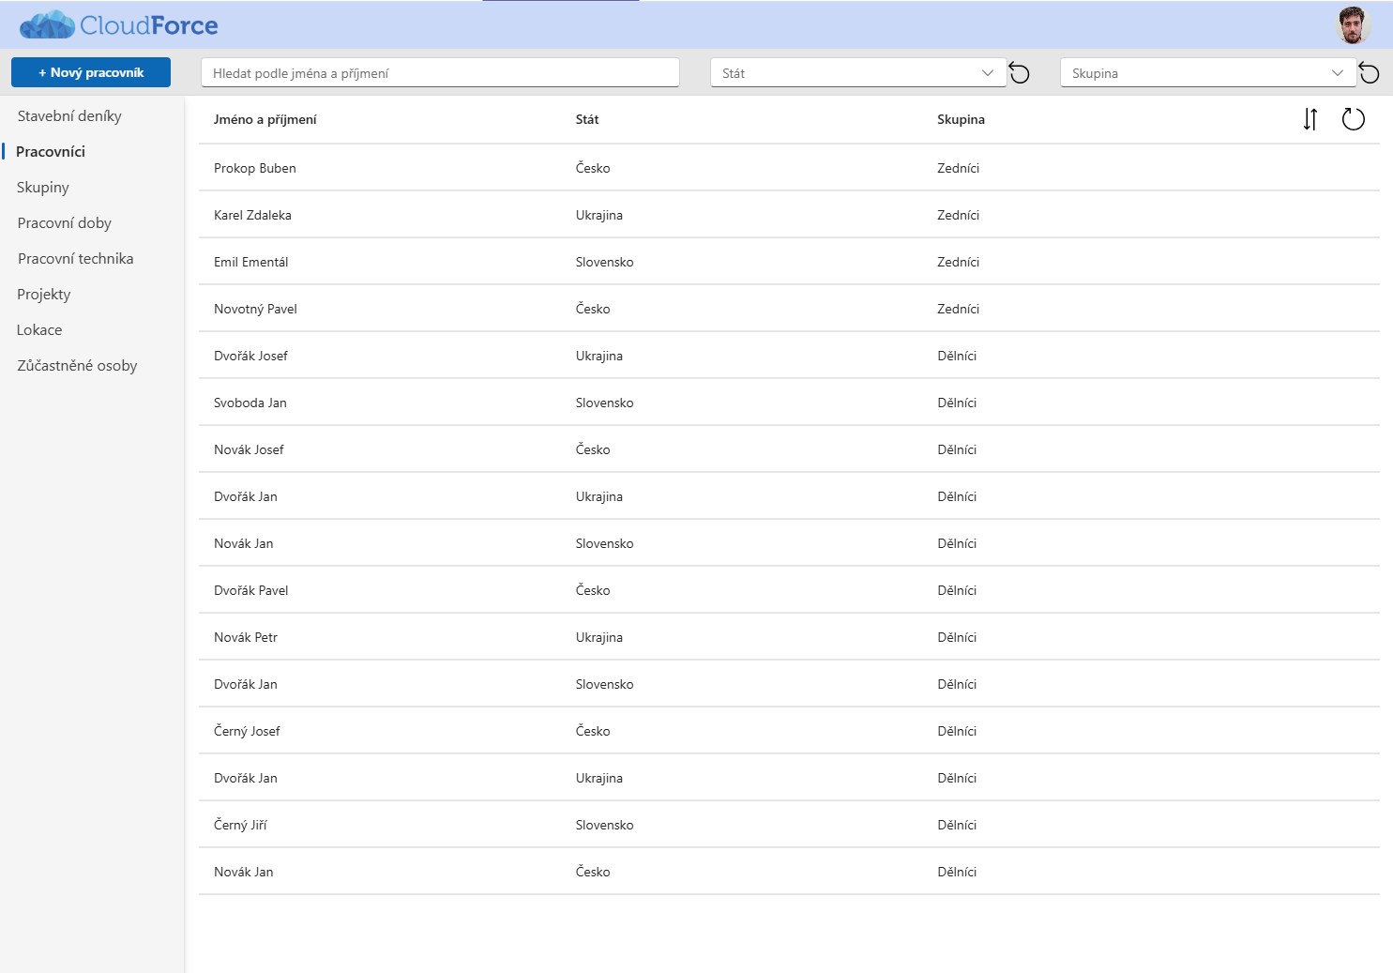Select Zúčastněné osoby in sidebar
Viewport: 1393px width, 973px height.
coord(77,366)
